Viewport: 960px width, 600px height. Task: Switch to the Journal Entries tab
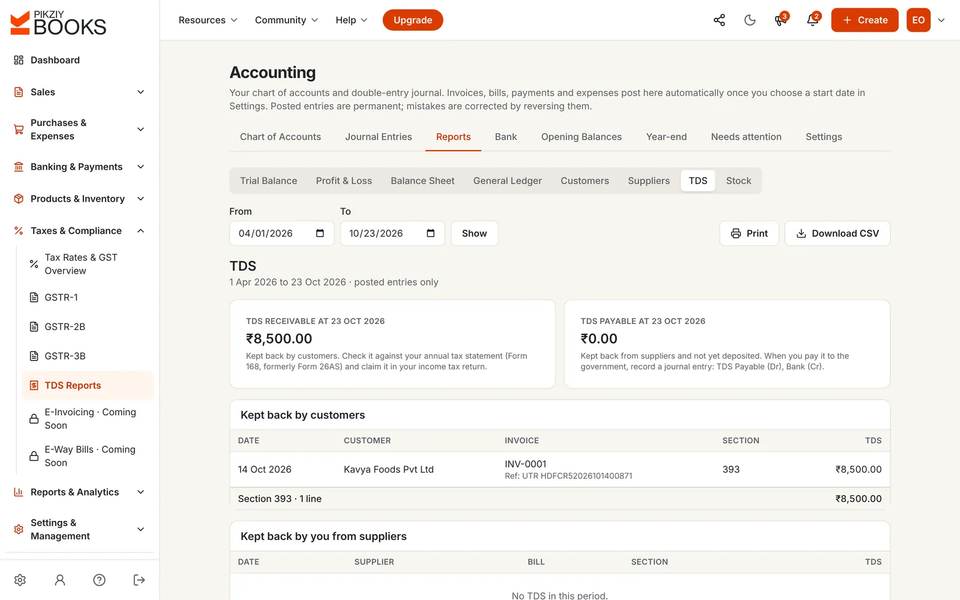point(378,137)
